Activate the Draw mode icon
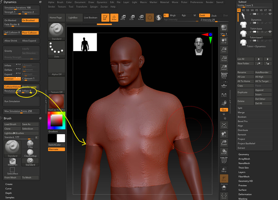Viewport: 278px width, 200px height. 114,18
